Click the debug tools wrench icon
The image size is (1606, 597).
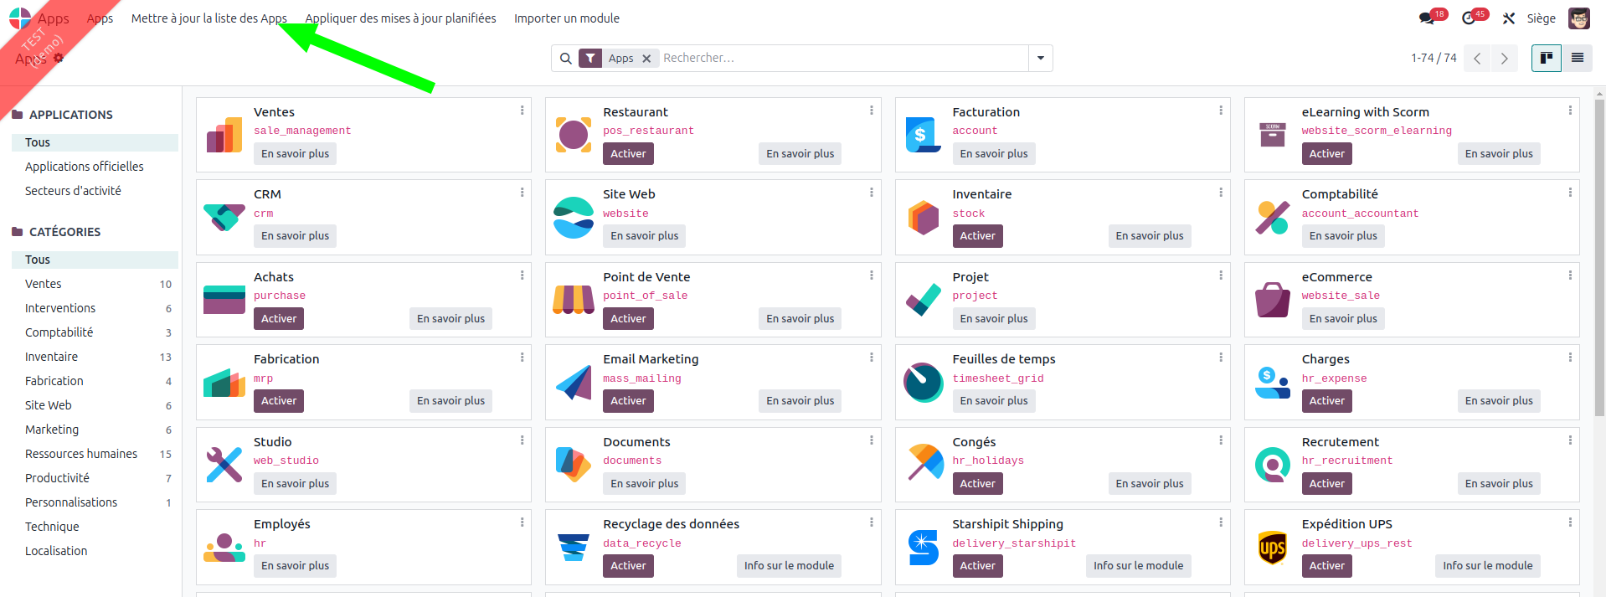1509,18
